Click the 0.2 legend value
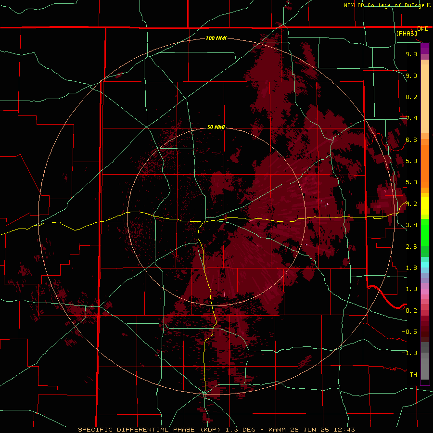 411,311
